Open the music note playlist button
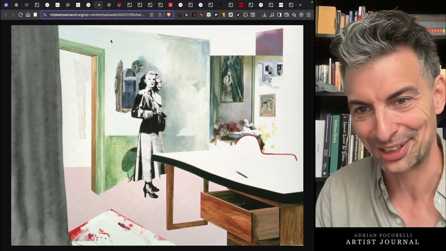Image resolution: width=446 pixels, height=251 pixels. coord(272,15)
